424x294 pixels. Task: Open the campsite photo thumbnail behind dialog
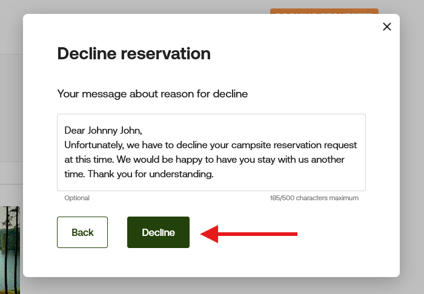click(x=10, y=250)
